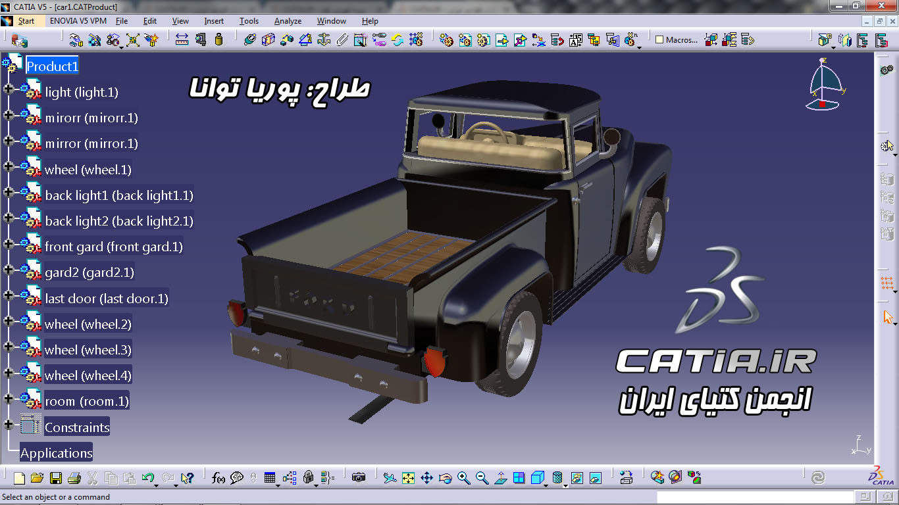Click the Reuse Pattern icon
This screenshot has width=899, height=505.
pyautogui.click(x=416, y=39)
